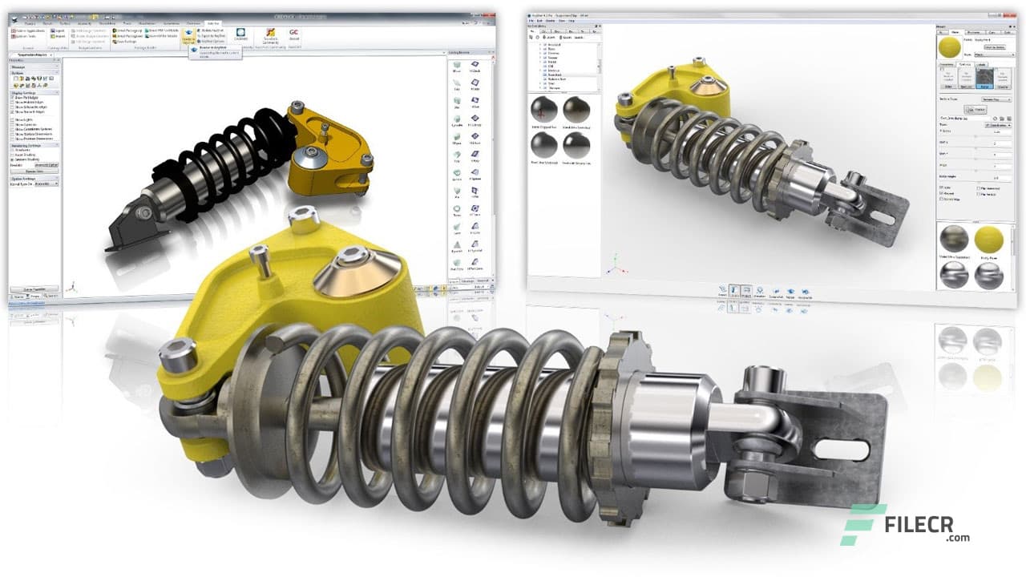
Task: Click the Import icon in KeyShot's bottom toolbar
Action: click(722, 290)
